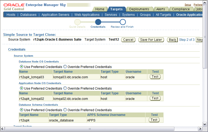Go to Databases subtab
This screenshot has height=132, width=208.
point(28,15)
